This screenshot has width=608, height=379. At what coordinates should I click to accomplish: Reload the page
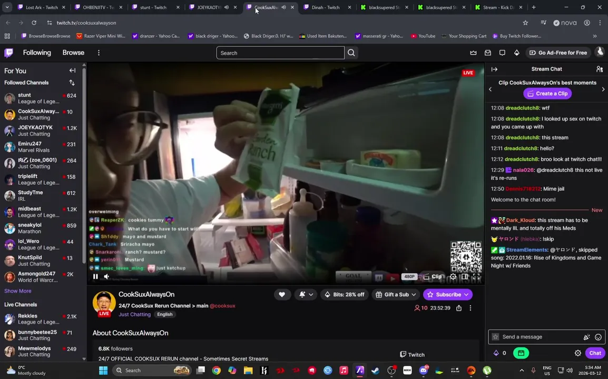(x=34, y=23)
